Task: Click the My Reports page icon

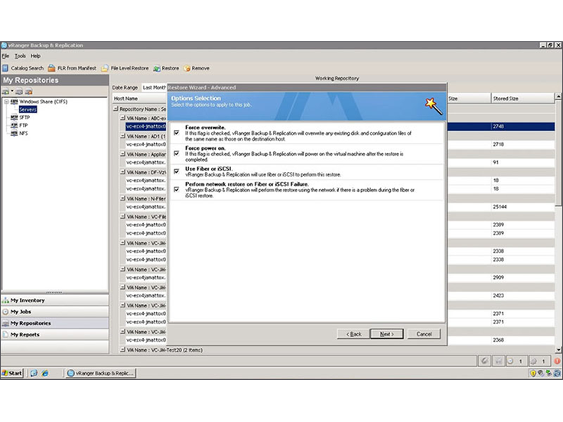Action: (x=5, y=334)
